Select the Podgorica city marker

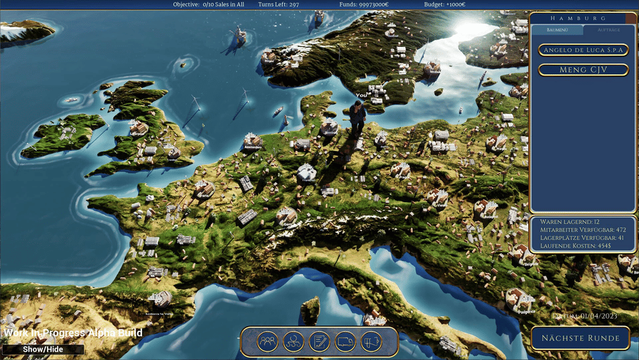[x=519, y=301]
